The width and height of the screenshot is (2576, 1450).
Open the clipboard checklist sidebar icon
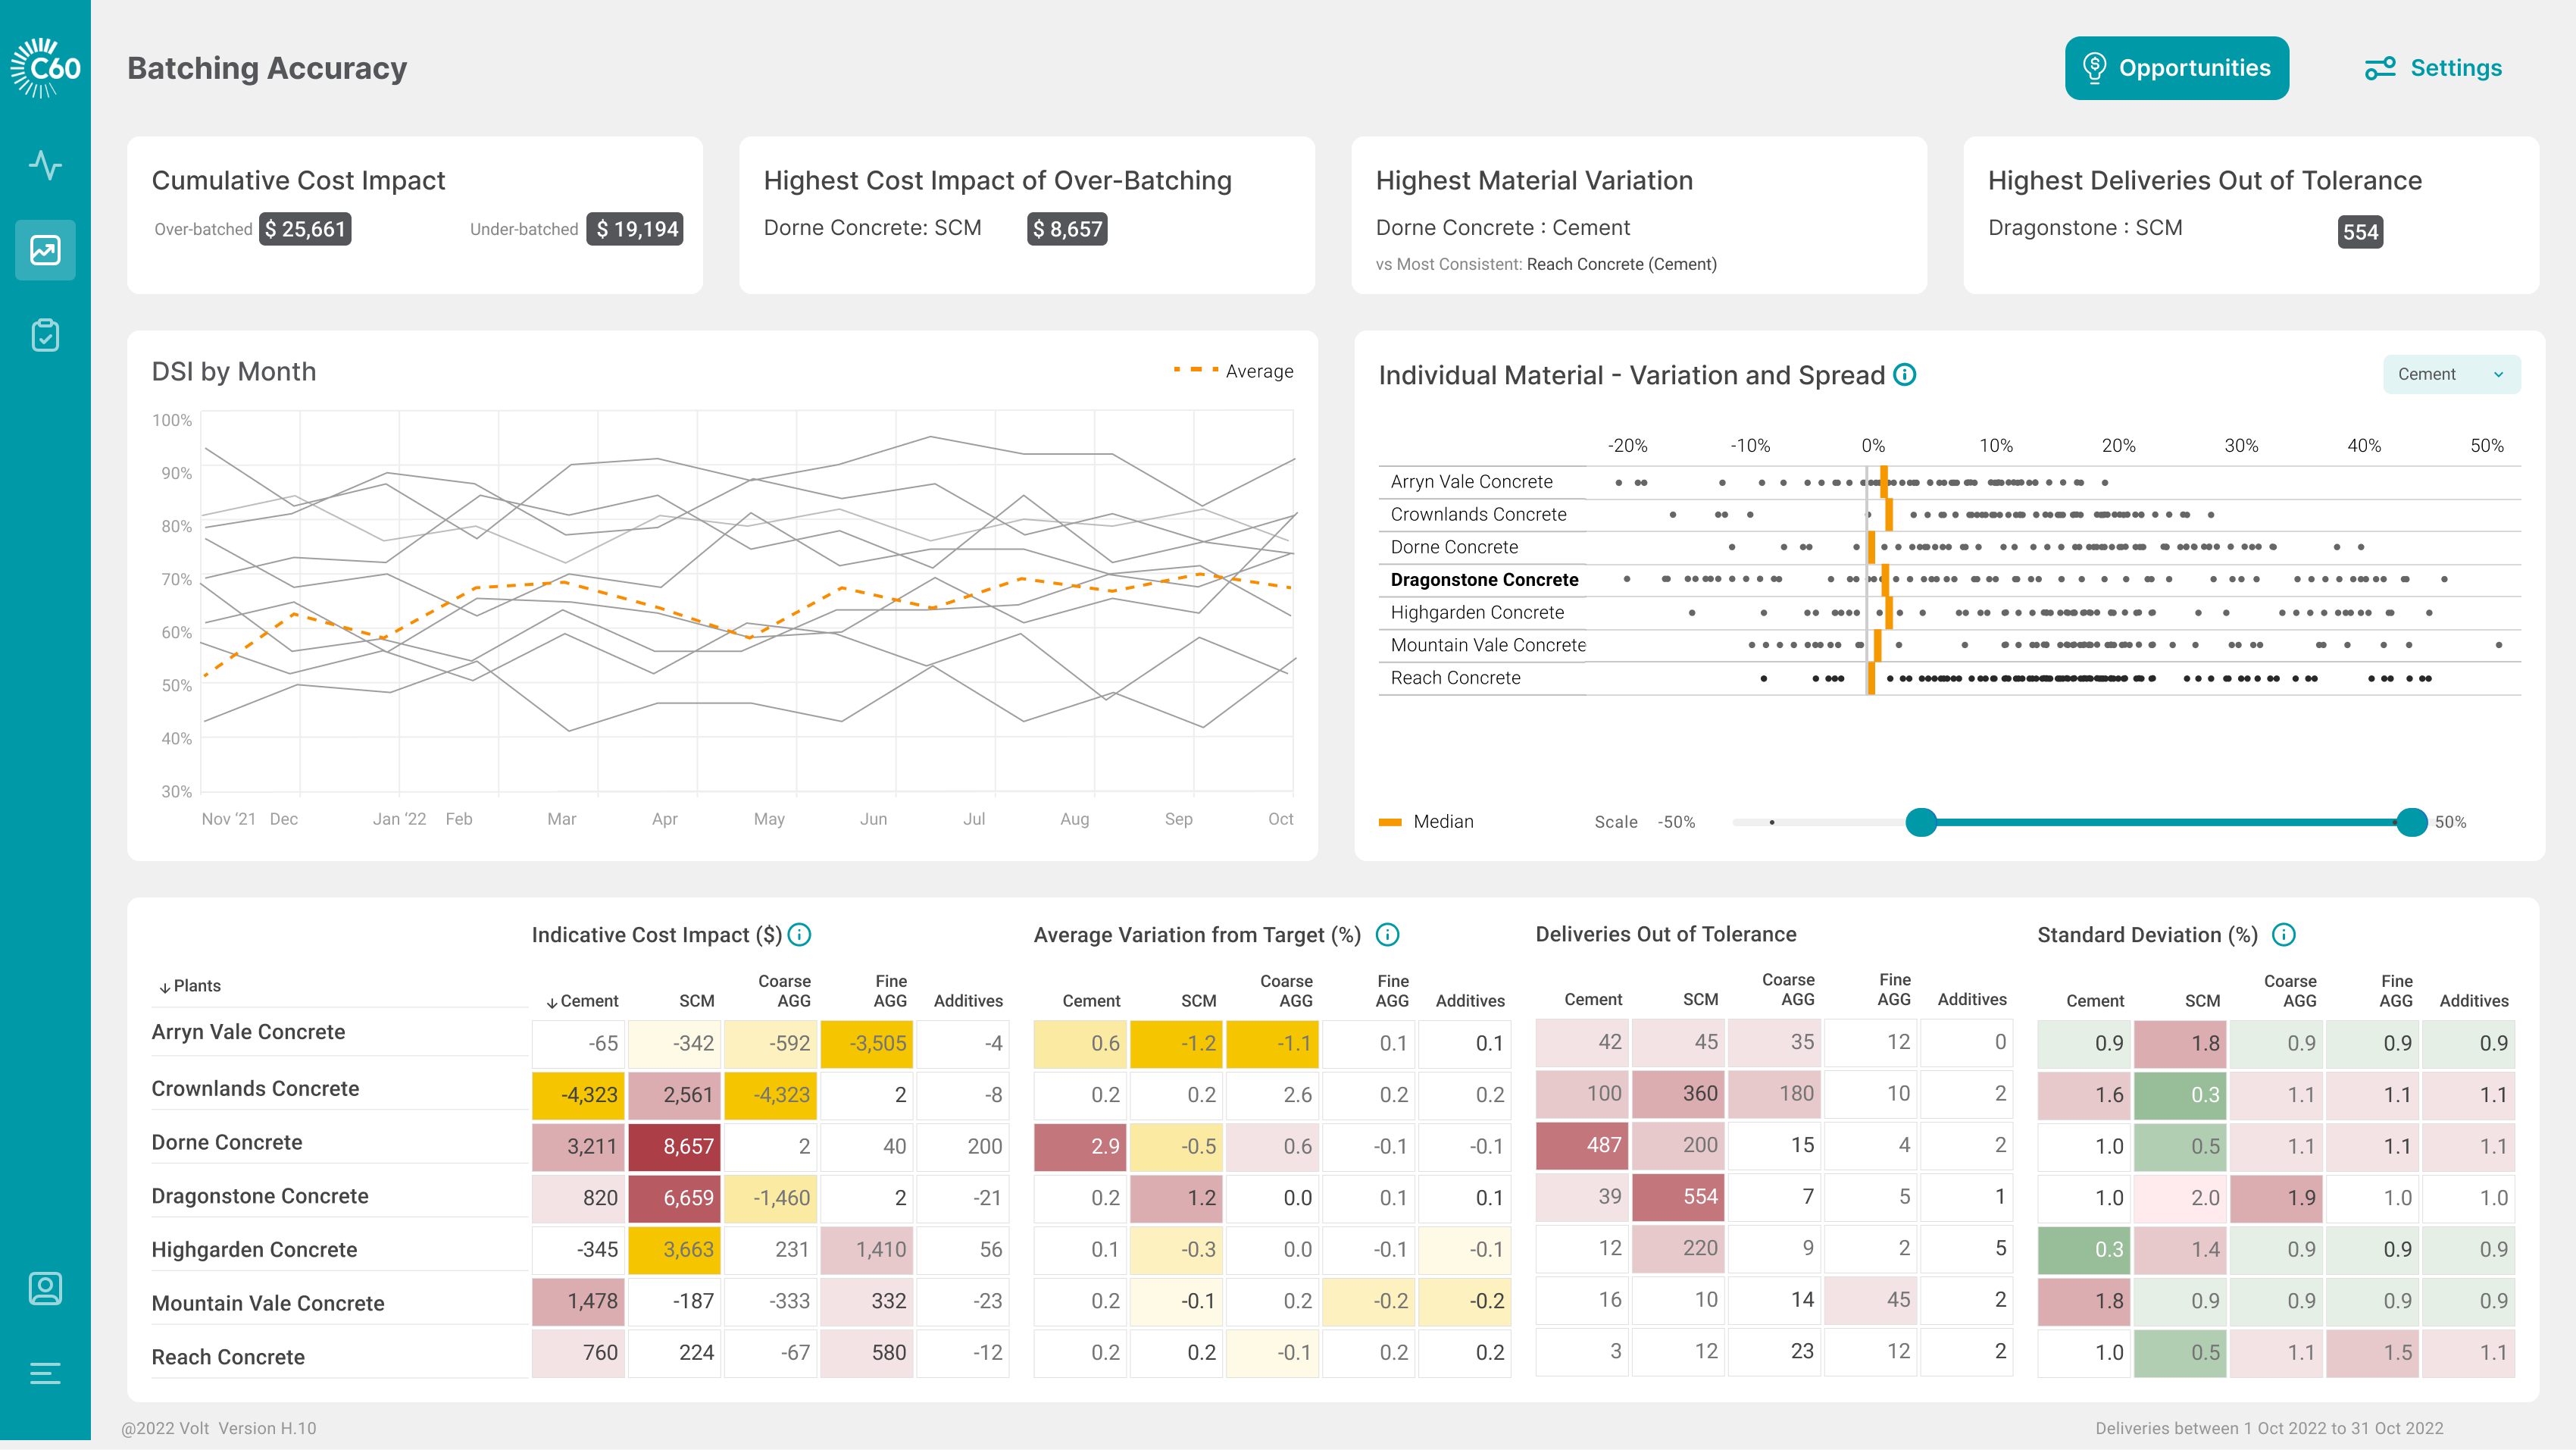45,335
